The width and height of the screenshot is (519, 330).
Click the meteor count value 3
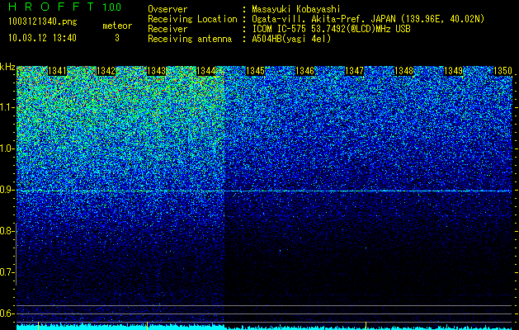(117, 38)
